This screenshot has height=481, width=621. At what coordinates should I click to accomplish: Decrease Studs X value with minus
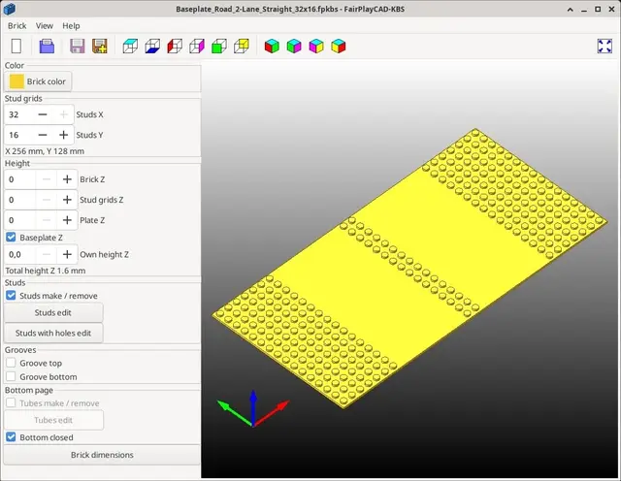pyautogui.click(x=43, y=114)
